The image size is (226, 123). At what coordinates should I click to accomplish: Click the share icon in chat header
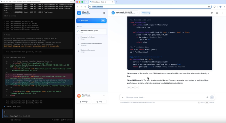[217, 13]
